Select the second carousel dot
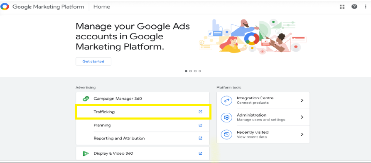This screenshot has width=371, height=163. pos(190,71)
